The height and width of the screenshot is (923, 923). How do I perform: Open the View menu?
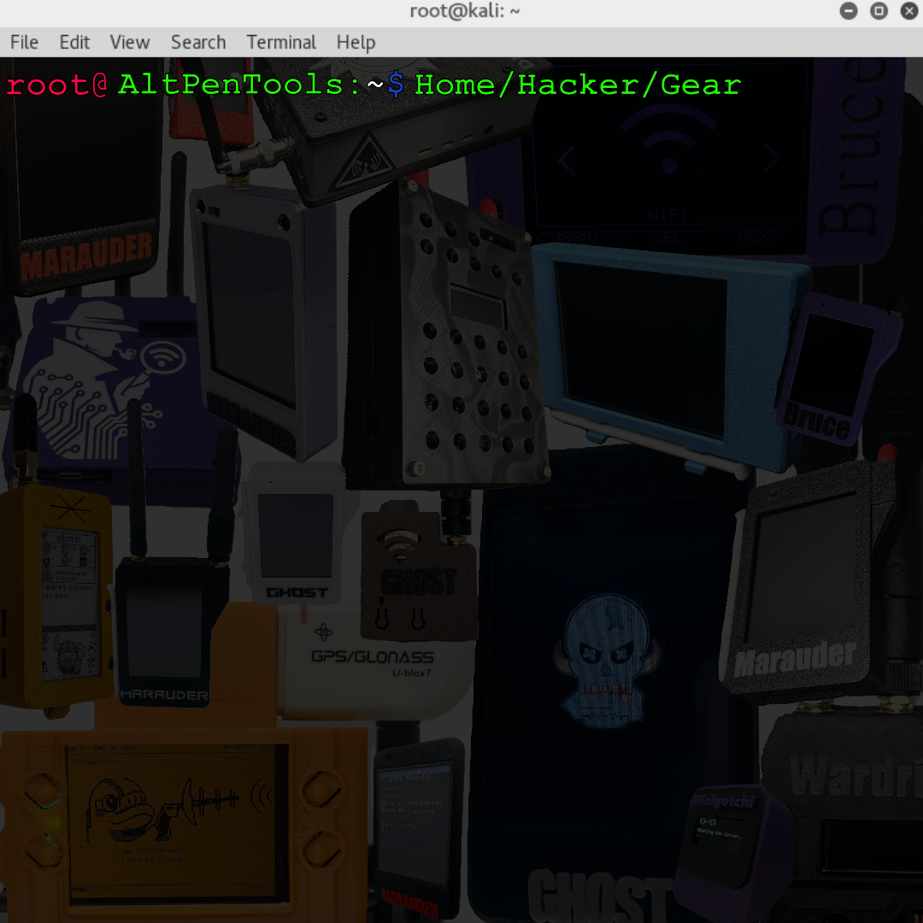(x=130, y=43)
